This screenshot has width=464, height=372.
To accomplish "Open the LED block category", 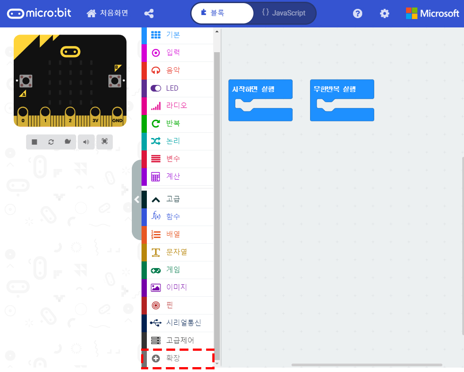I will [x=177, y=88].
